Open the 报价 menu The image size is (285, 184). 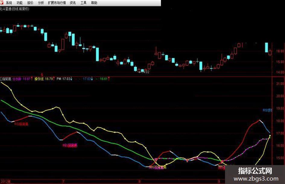[30, 3]
